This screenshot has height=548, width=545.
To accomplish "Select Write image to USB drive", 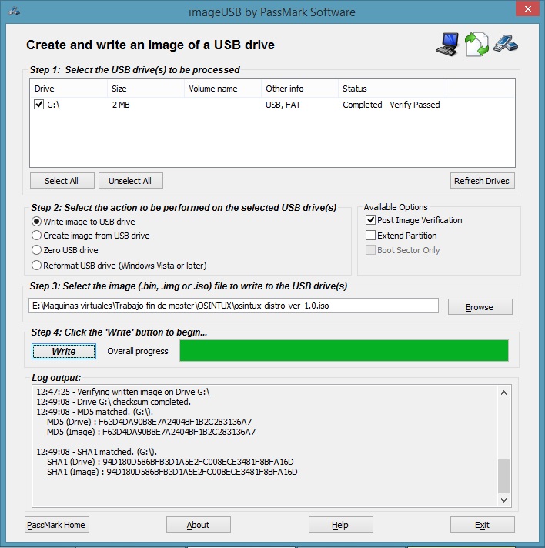I will 36,222.
